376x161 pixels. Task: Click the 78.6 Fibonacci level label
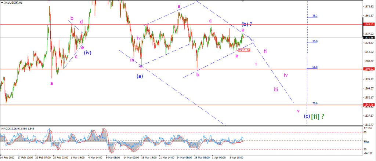315,103
